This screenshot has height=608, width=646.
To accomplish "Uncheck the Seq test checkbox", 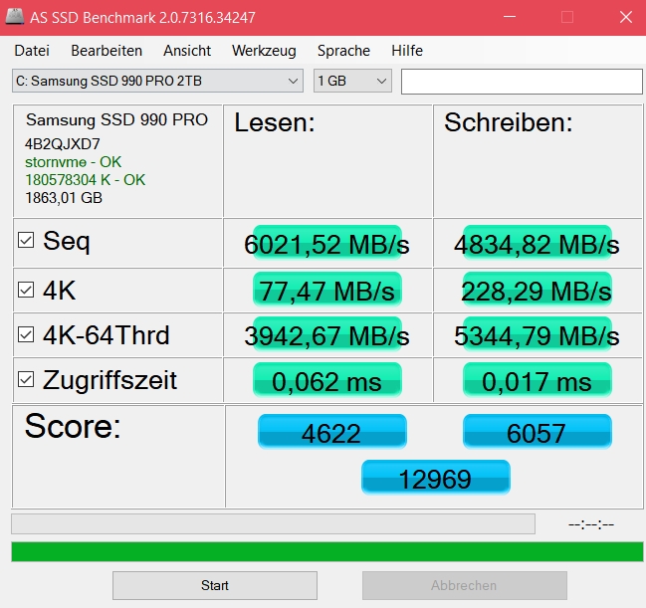I will coord(26,240).
